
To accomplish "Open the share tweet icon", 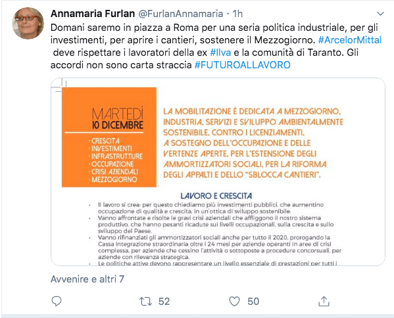I will [x=324, y=301].
